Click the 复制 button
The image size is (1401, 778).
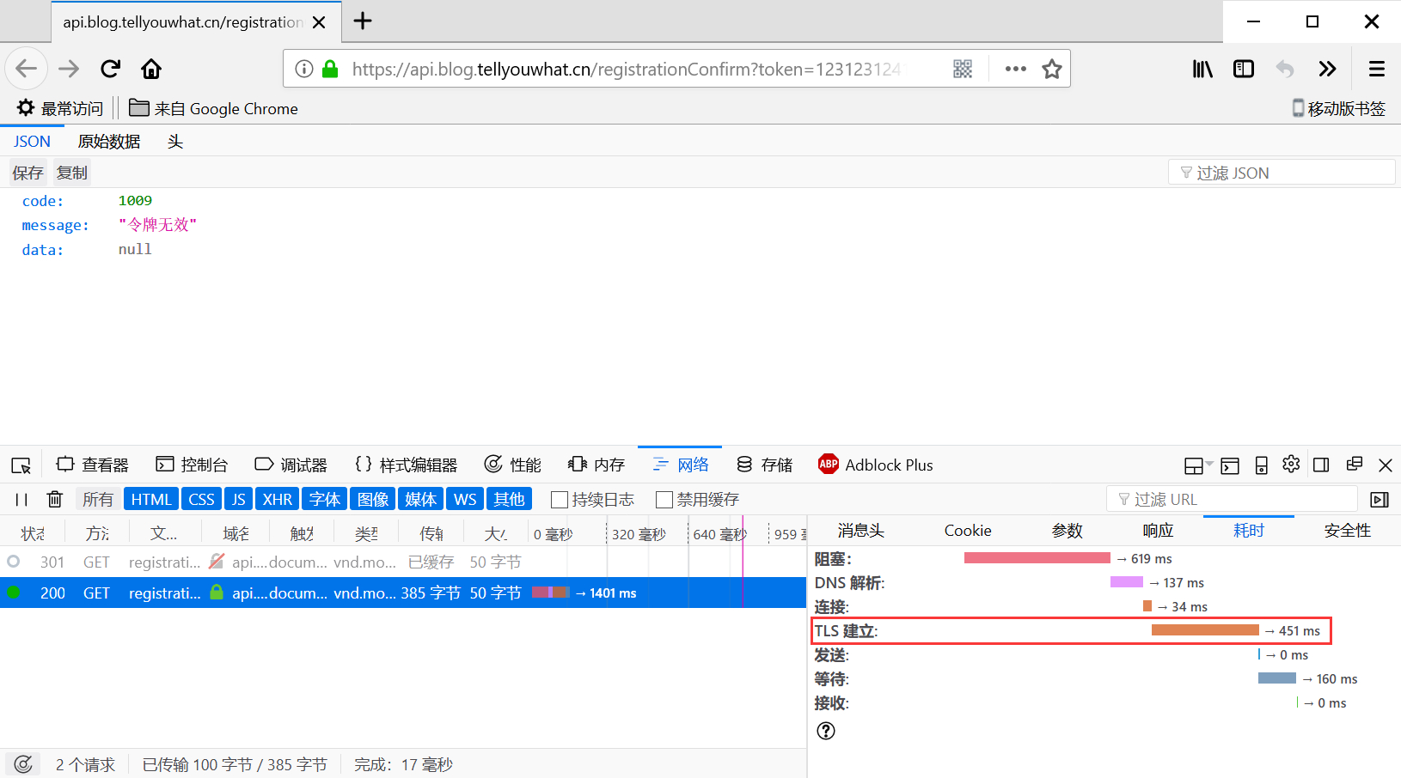pos(72,173)
